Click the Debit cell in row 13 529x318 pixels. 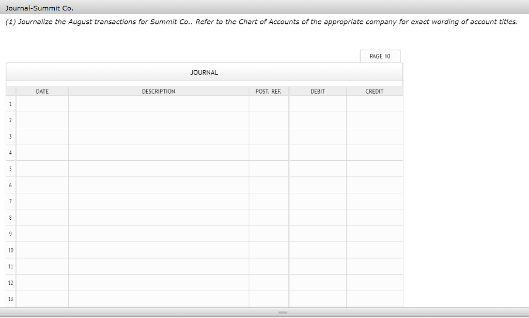pos(318,299)
